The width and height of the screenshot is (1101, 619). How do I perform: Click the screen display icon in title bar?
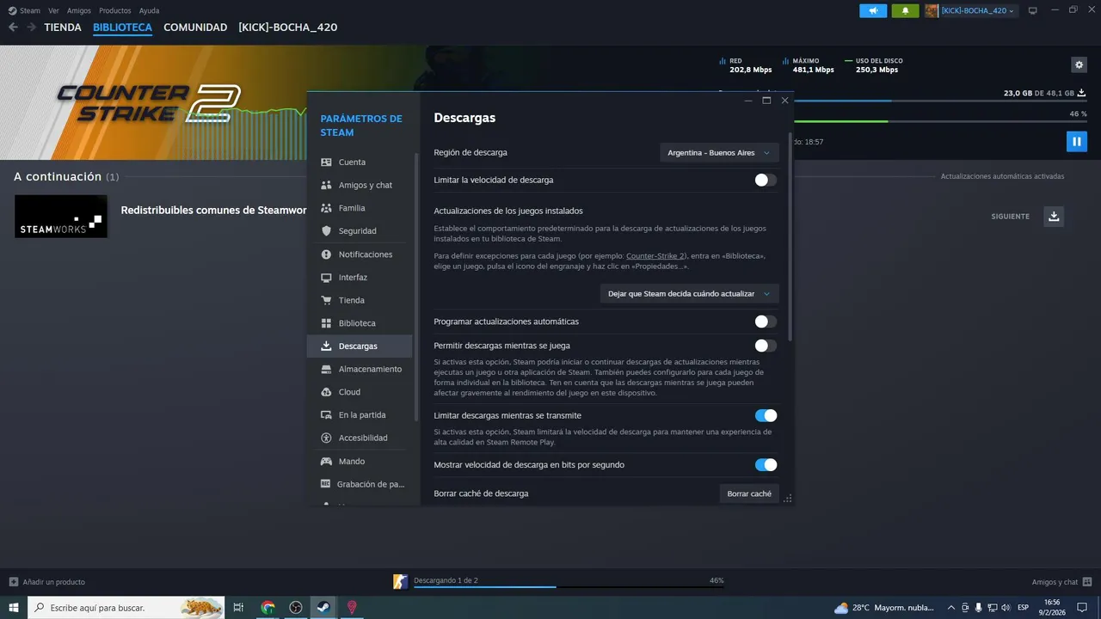pyautogui.click(x=1033, y=10)
